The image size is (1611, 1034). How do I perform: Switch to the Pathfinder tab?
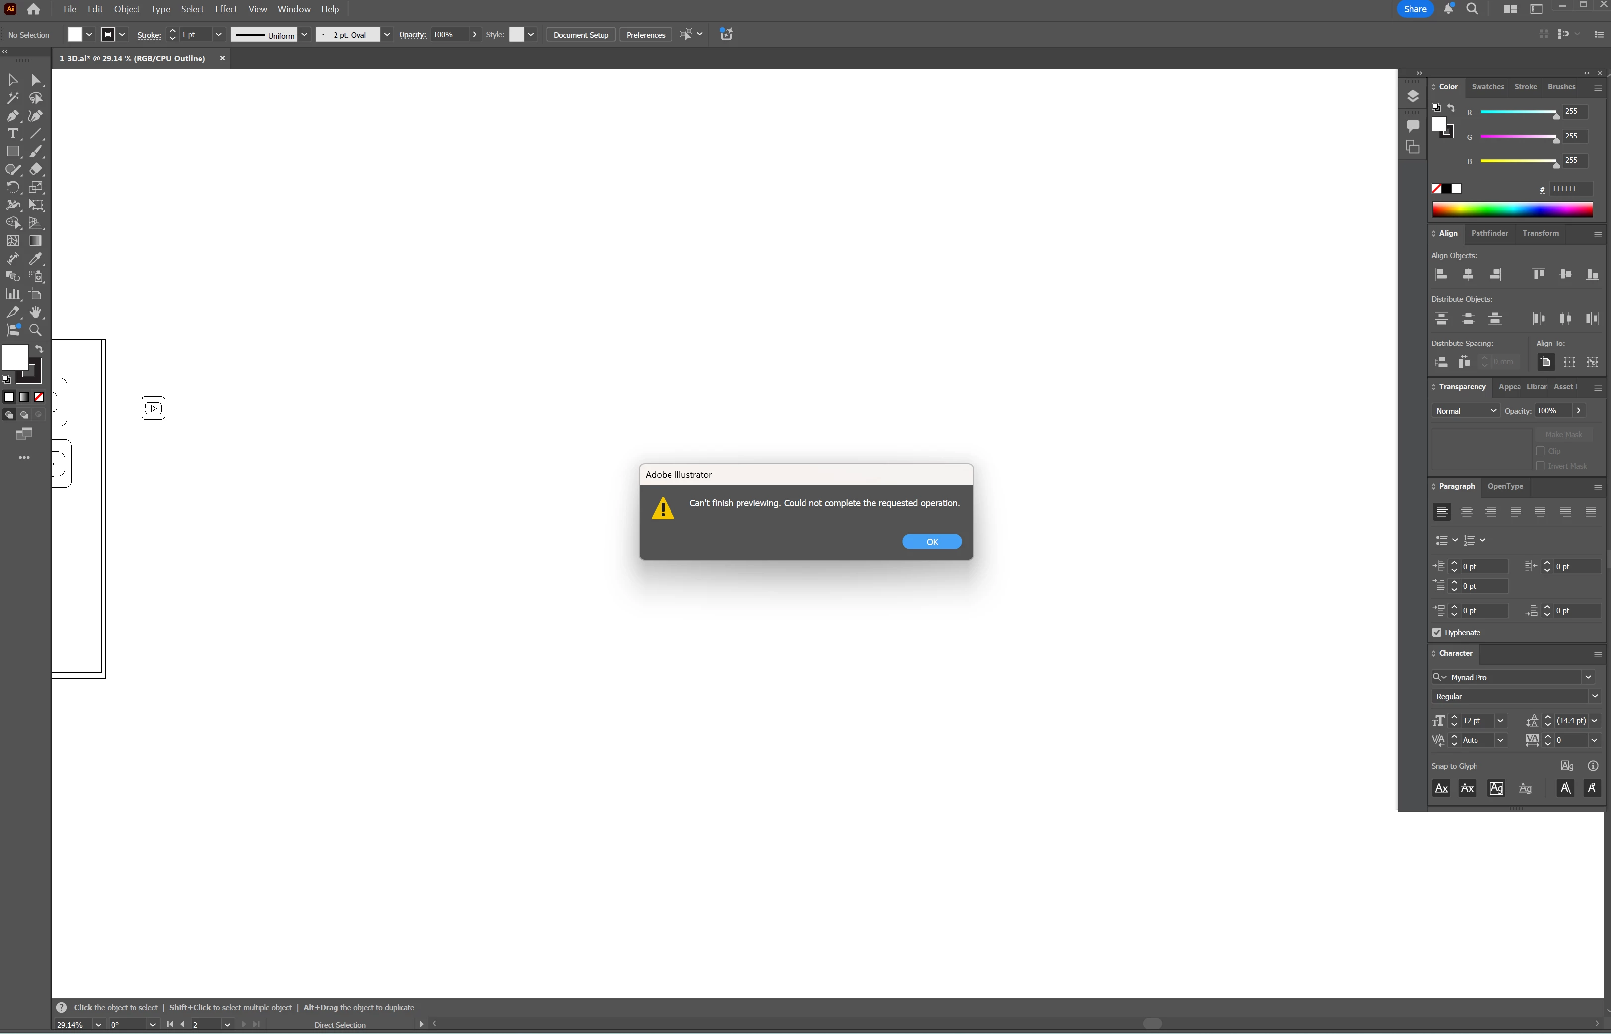click(1489, 234)
